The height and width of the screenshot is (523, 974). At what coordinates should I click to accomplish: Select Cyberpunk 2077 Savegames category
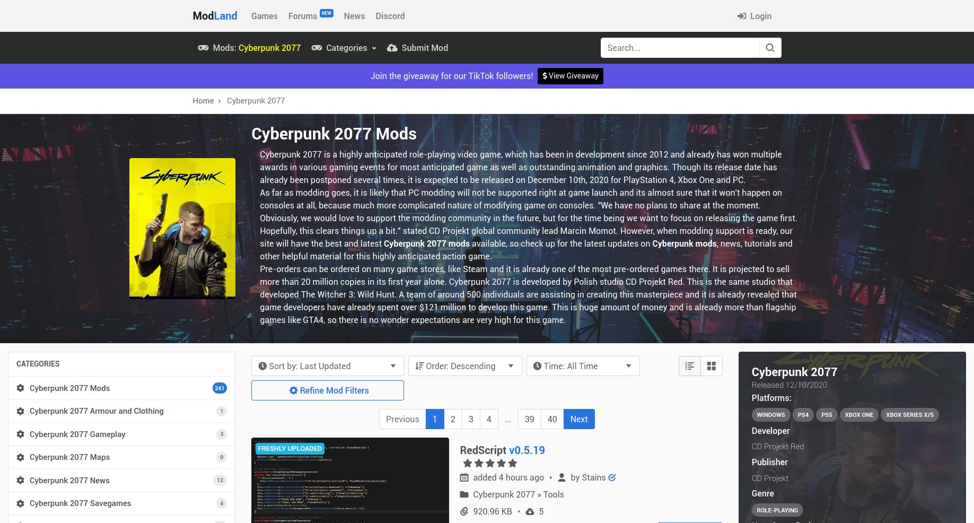click(x=121, y=503)
